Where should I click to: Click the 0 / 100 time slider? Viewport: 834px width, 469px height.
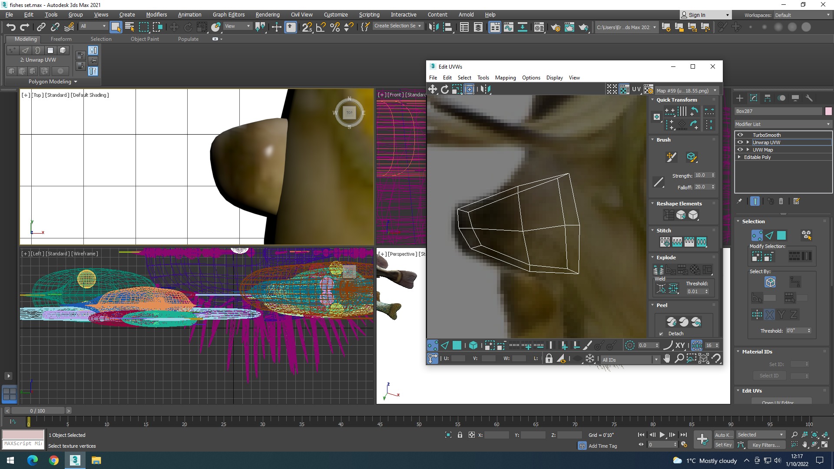click(37, 410)
